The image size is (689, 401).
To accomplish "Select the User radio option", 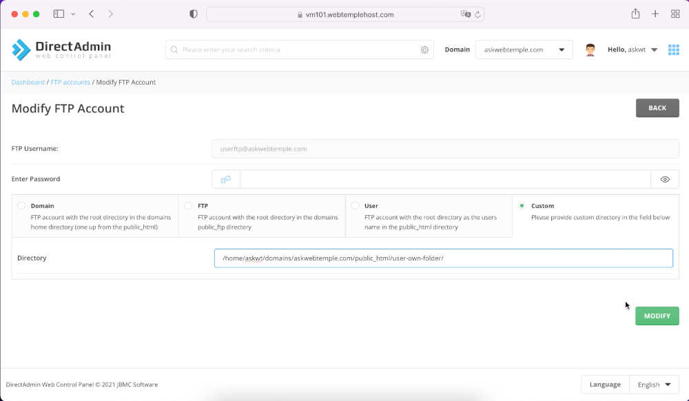I will coord(355,205).
